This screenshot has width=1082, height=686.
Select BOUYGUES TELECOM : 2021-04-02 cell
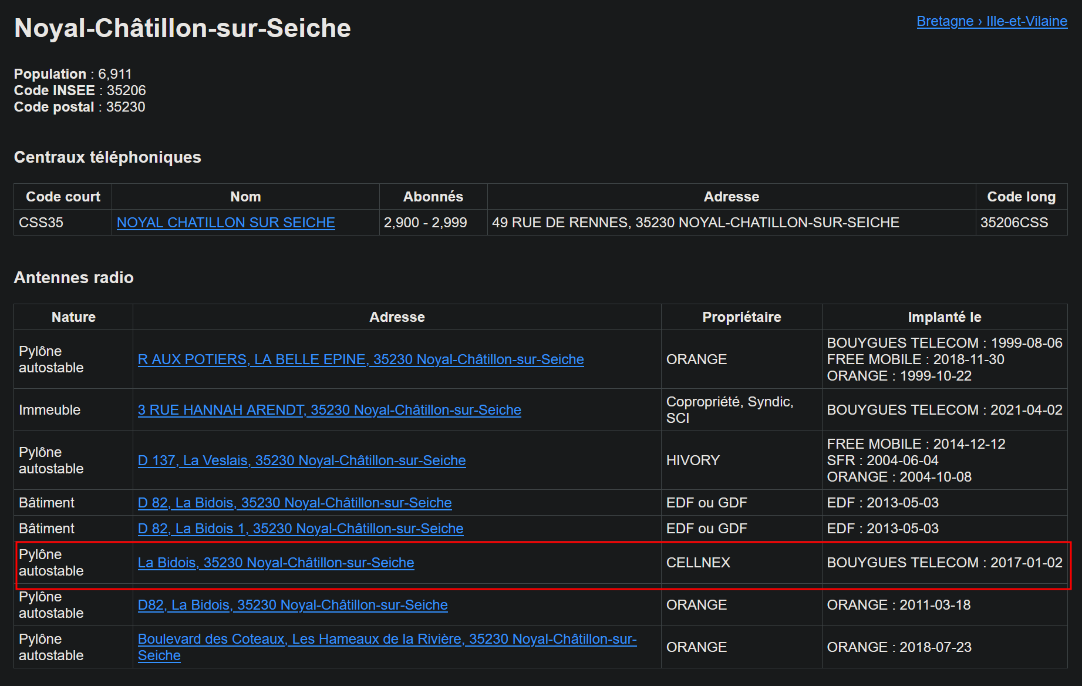pos(945,410)
